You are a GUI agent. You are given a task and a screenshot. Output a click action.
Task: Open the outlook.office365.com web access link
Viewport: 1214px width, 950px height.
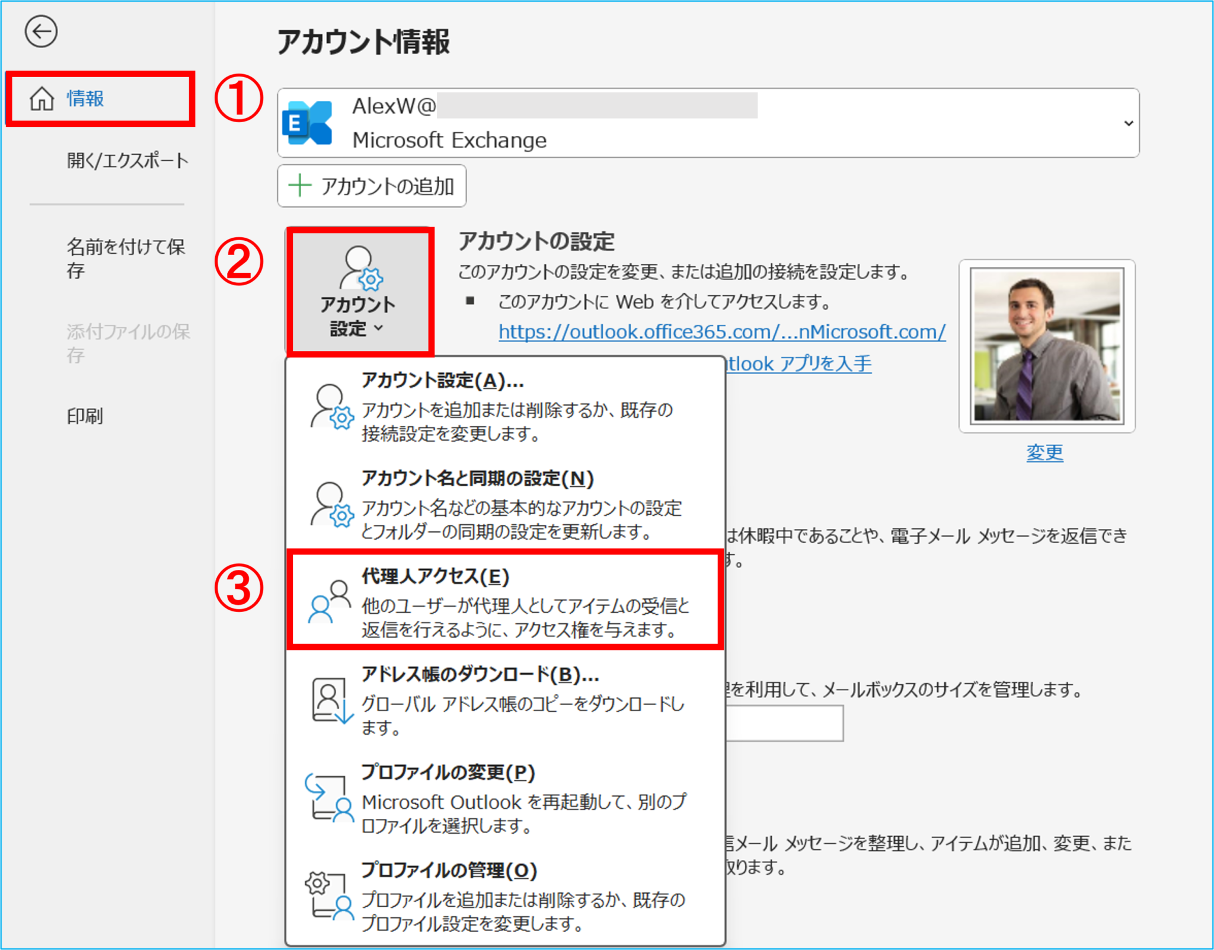coord(721,331)
